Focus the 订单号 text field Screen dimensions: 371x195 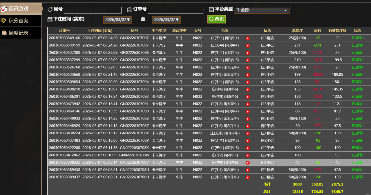[175, 10]
